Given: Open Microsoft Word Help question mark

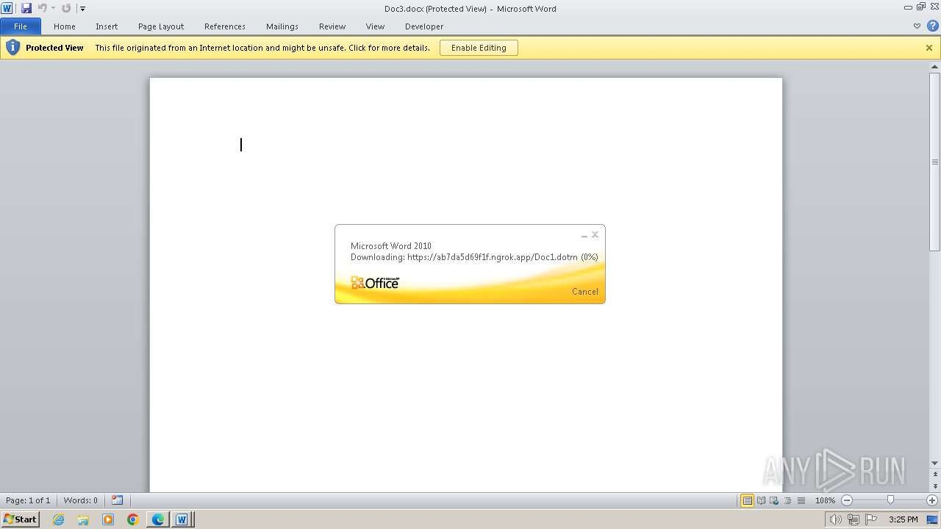Looking at the screenshot, I should (x=932, y=26).
